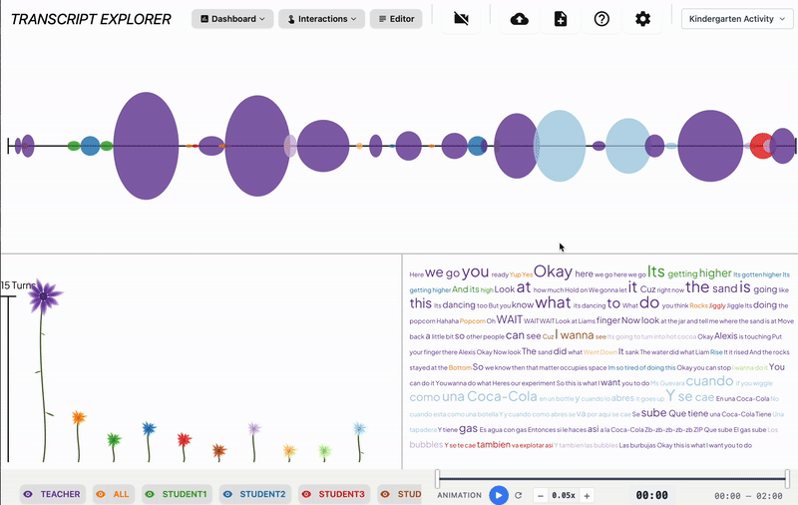Click the middle of the timeline range track
Viewport: 798px width, 505px height.
[612, 478]
